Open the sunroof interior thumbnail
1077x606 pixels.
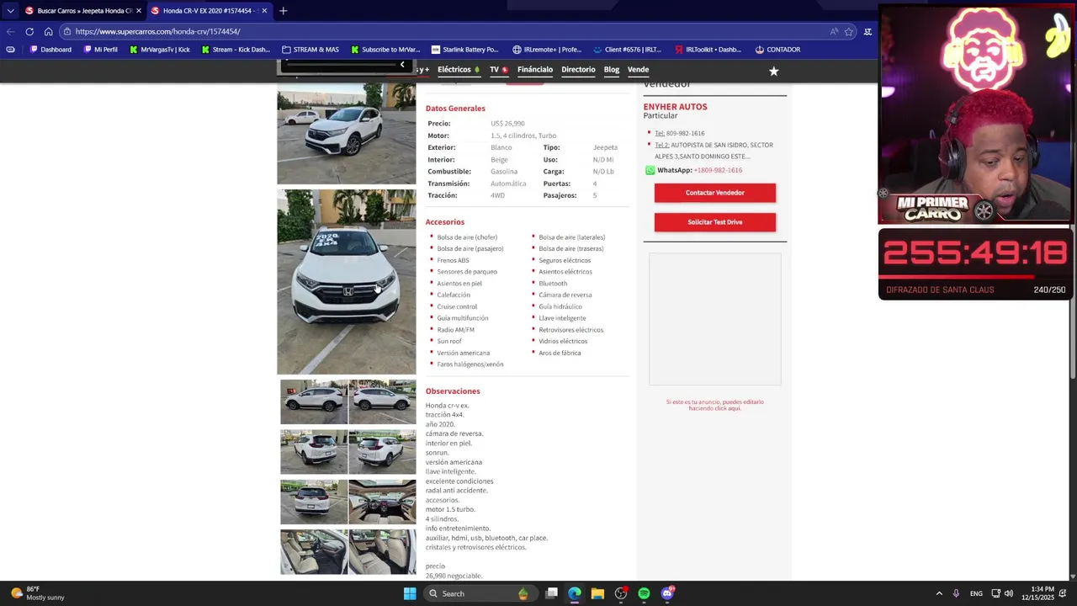pyautogui.click(x=382, y=502)
